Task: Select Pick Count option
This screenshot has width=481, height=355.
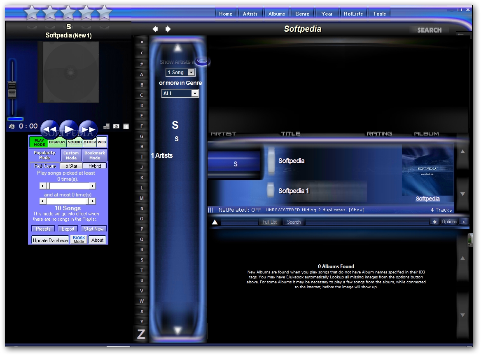Action: coord(45,166)
